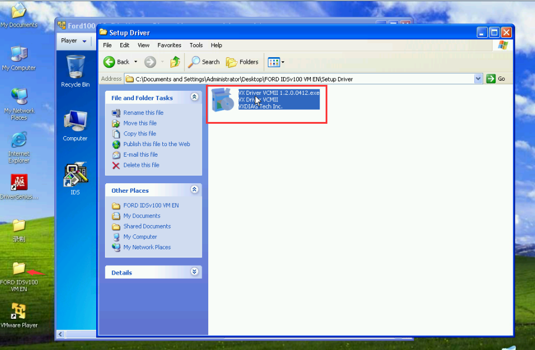Click Delete this file
This screenshot has width=535, height=350.
click(x=141, y=165)
